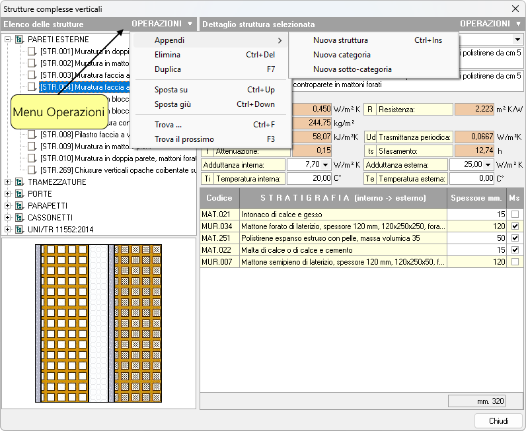The height and width of the screenshot is (431, 526).
Task: Open OPERAZIONI menu in Dettaglio struttura panel
Action: pyautogui.click(x=490, y=24)
